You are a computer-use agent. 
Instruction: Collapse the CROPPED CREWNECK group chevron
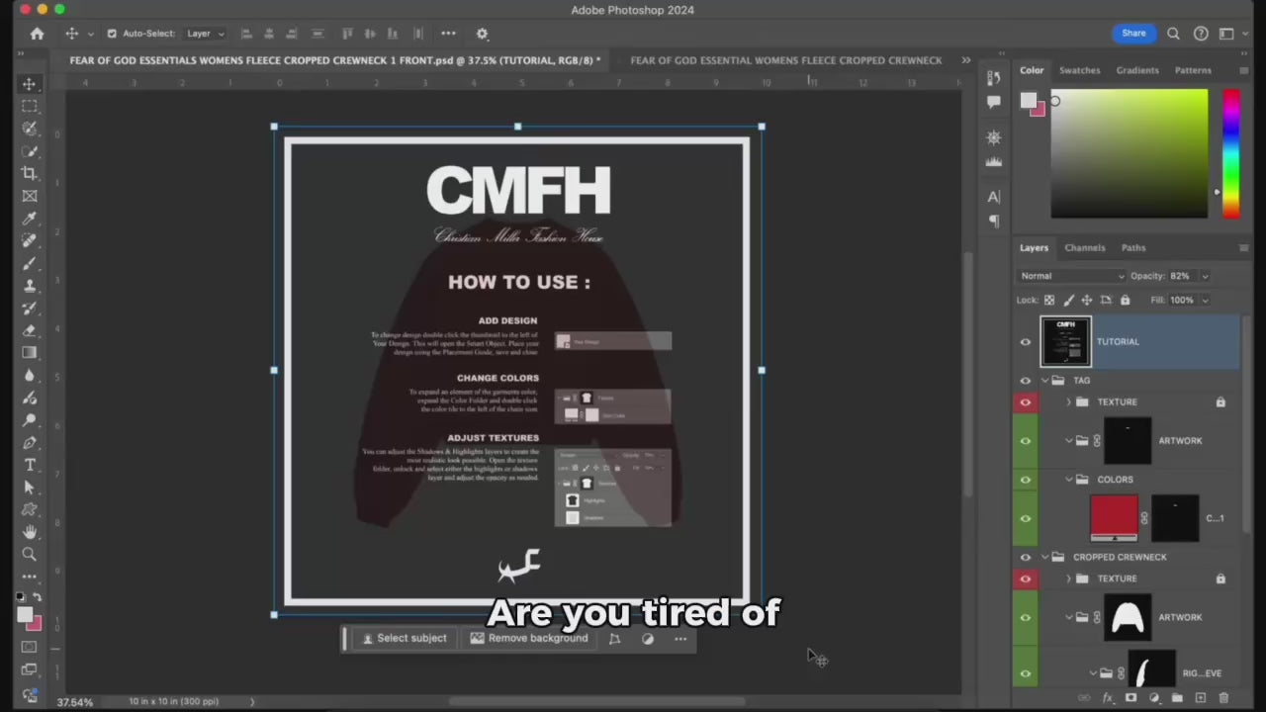point(1045,558)
